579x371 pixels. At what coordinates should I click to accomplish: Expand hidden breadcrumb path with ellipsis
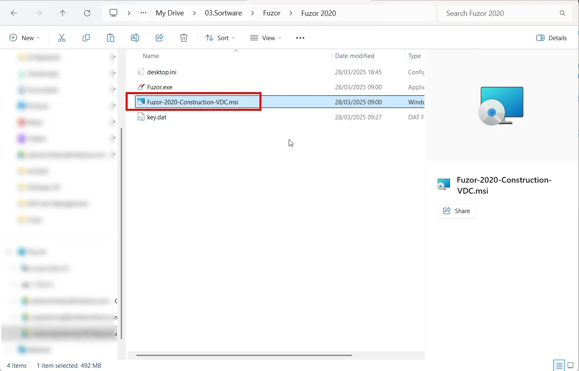pos(143,13)
